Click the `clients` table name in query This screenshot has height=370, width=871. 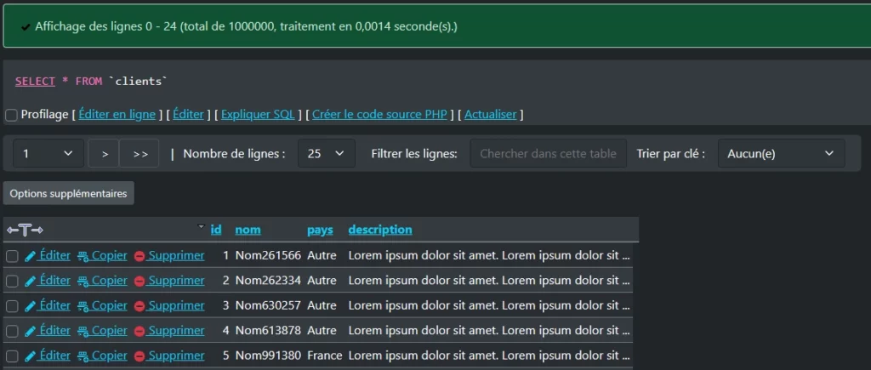138,82
